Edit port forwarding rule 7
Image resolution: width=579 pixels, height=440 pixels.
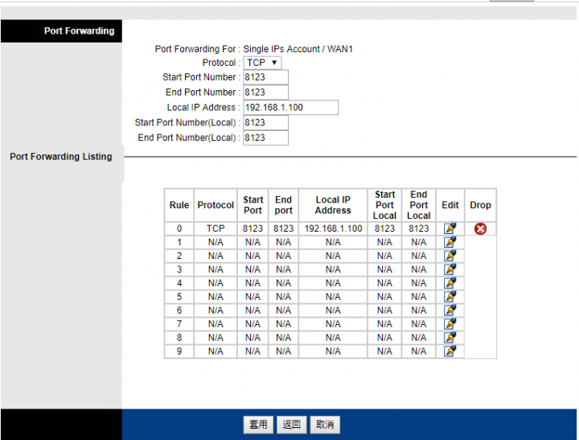click(x=450, y=324)
